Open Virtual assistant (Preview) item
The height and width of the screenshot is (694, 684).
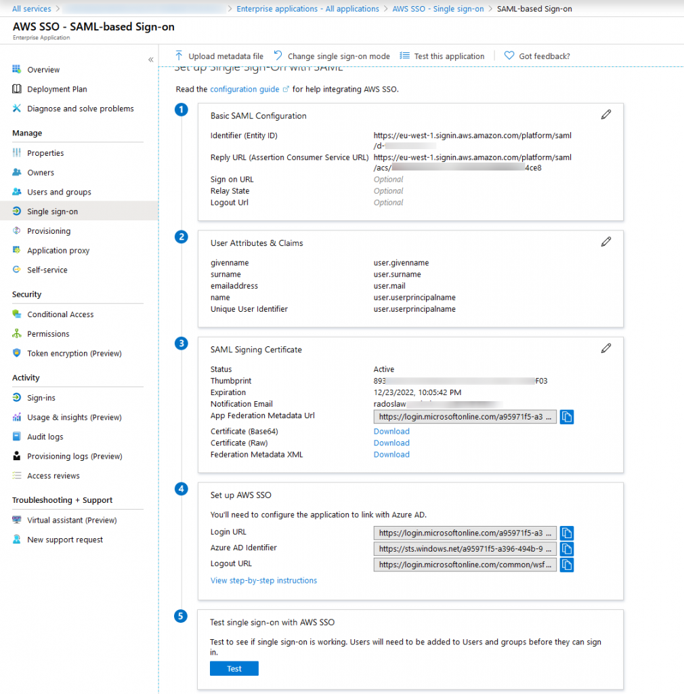point(72,520)
